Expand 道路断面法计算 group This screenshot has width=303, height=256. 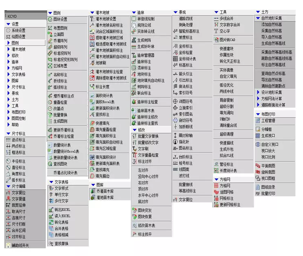click(x=258, y=105)
